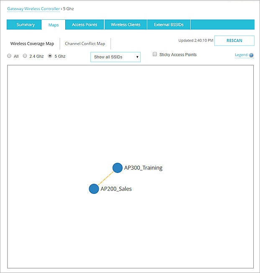Click the AP300_Training label
This screenshot has width=260, height=273.
point(143,167)
